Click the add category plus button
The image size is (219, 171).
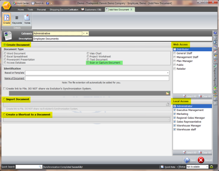pyautogui.click(x=87, y=33)
